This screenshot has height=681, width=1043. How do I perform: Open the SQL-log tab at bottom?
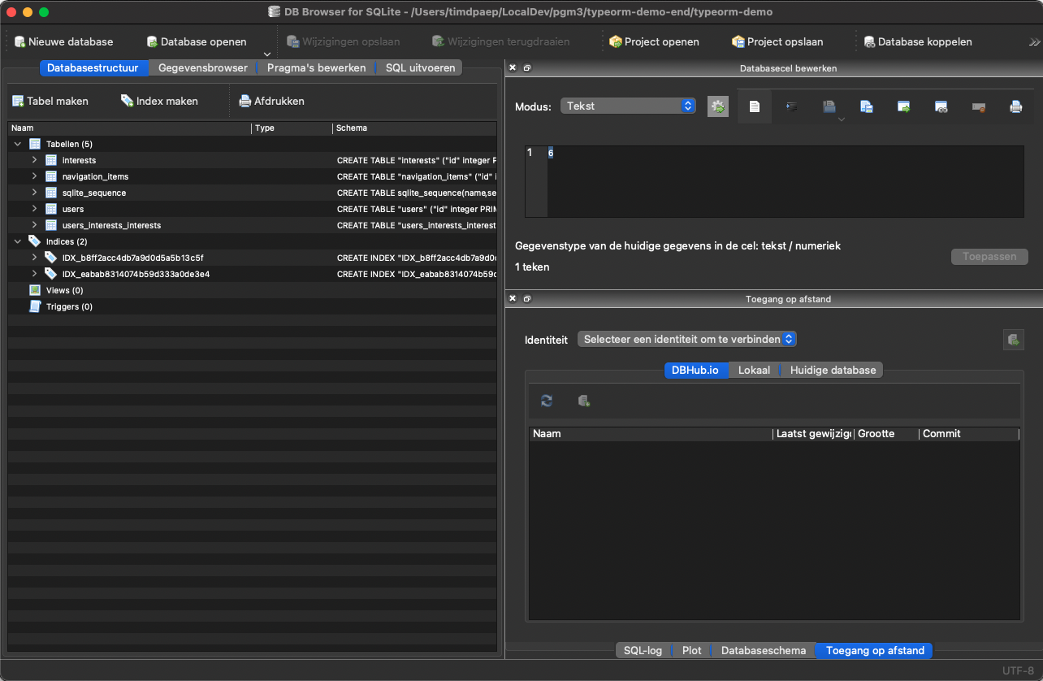(643, 650)
